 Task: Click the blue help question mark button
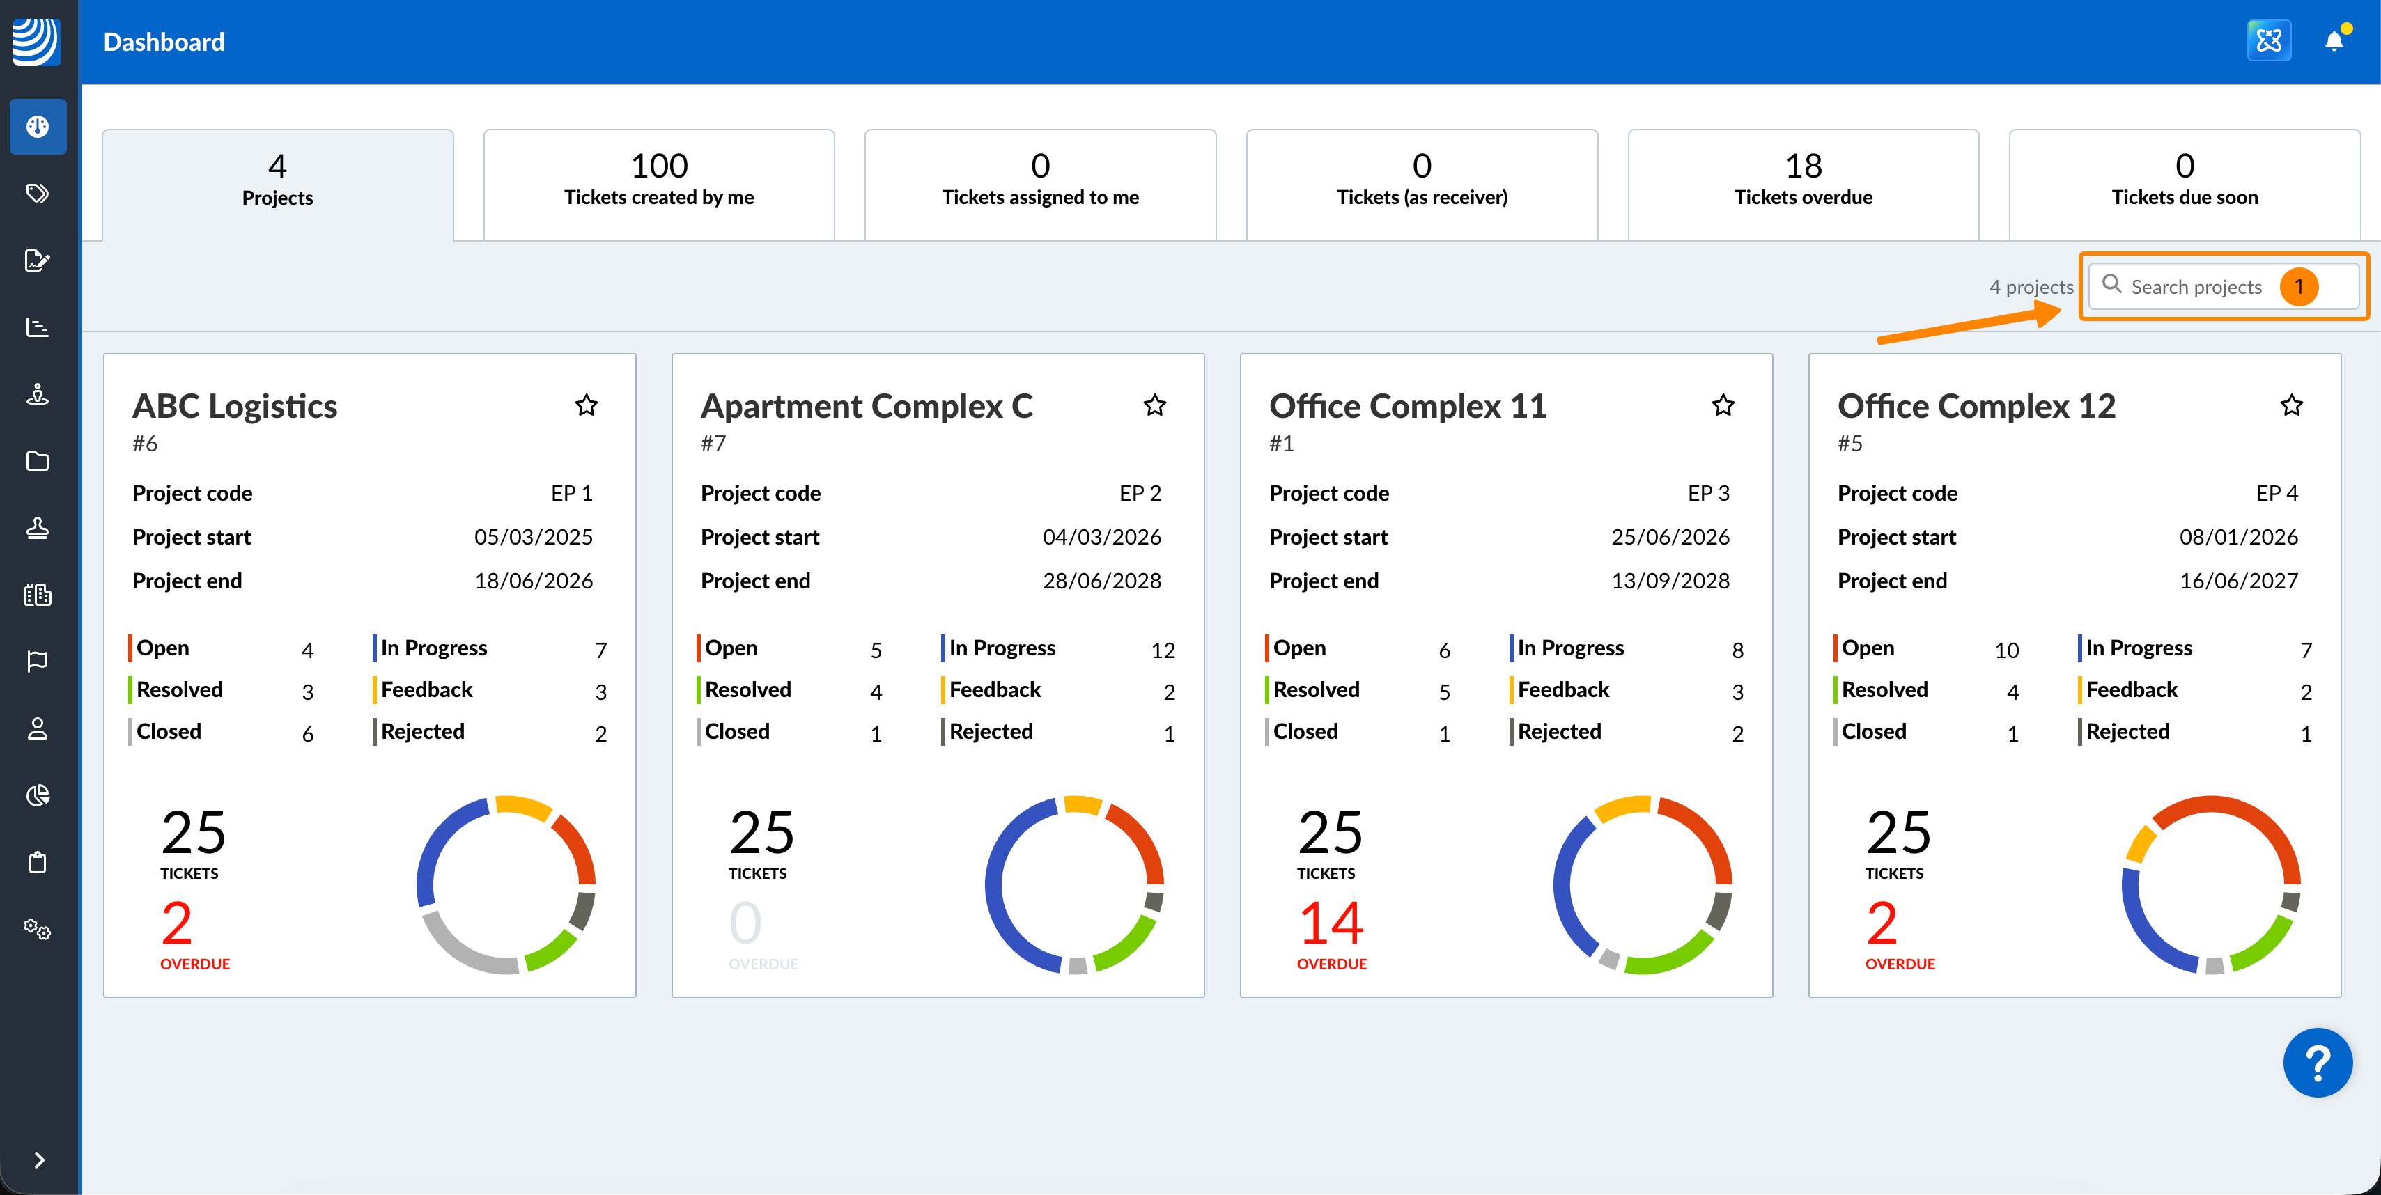(x=2317, y=1063)
